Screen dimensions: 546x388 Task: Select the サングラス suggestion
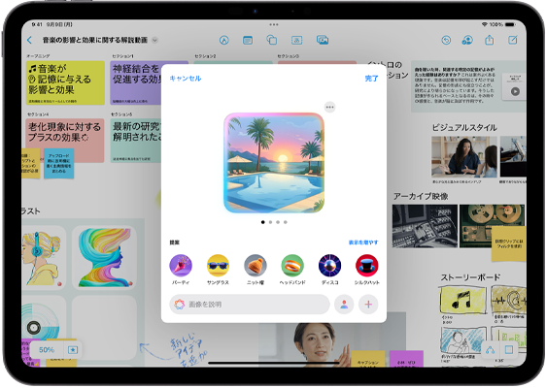click(218, 270)
